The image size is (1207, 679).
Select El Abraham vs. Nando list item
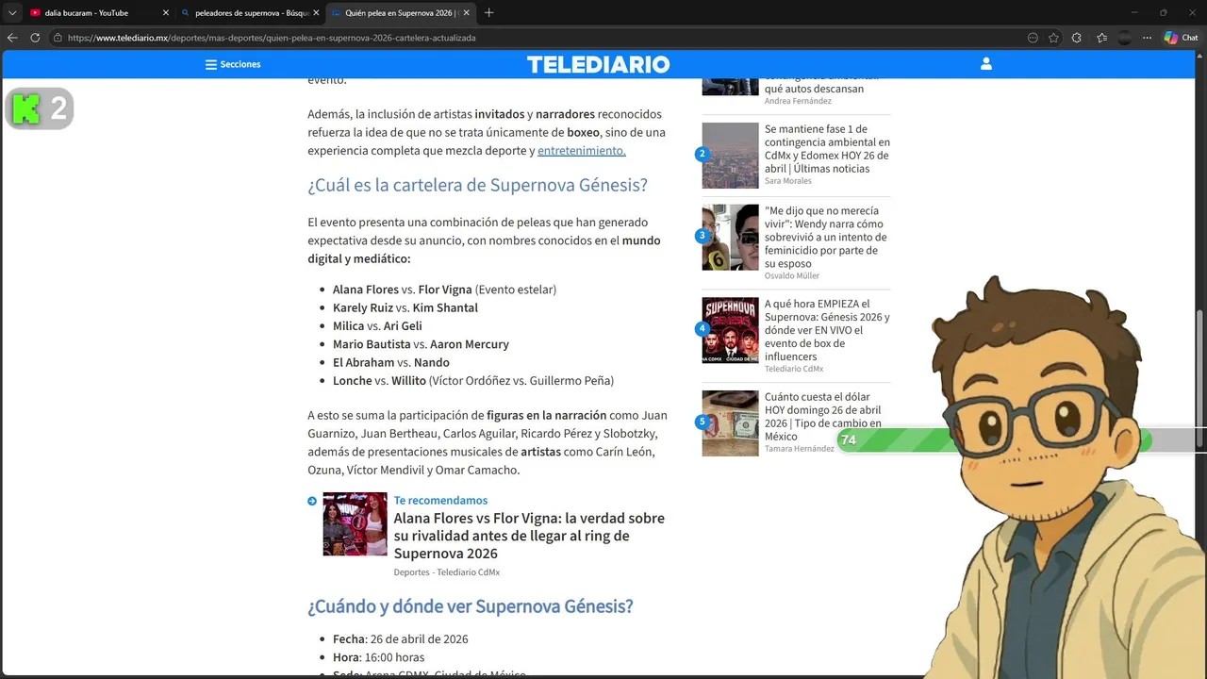click(391, 362)
